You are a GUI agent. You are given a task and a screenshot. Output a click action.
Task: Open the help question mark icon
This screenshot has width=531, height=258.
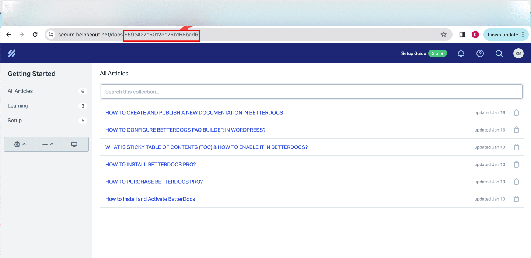click(480, 54)
